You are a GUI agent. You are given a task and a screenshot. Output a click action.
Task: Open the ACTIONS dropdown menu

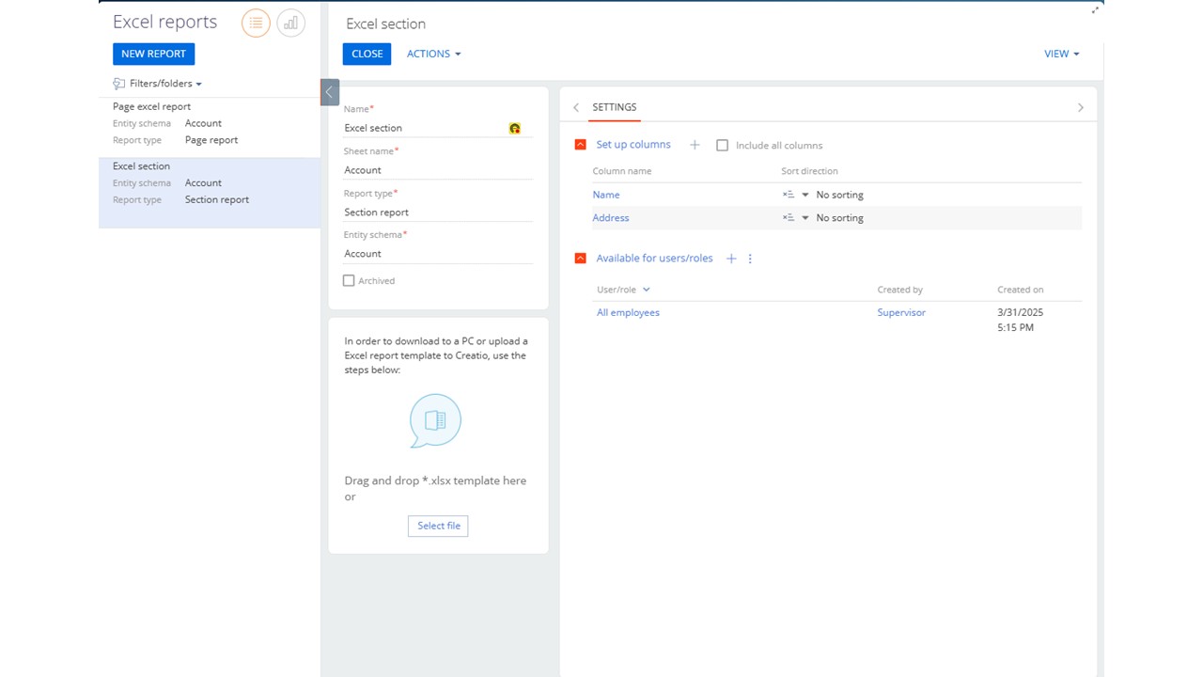coord(433,54)
